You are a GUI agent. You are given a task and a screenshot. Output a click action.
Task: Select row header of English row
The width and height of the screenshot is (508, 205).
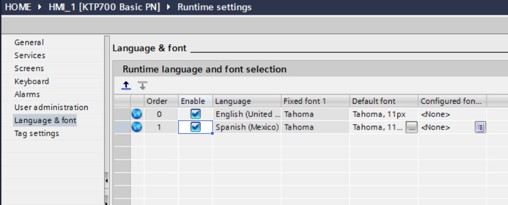click(x=122, y=114)
